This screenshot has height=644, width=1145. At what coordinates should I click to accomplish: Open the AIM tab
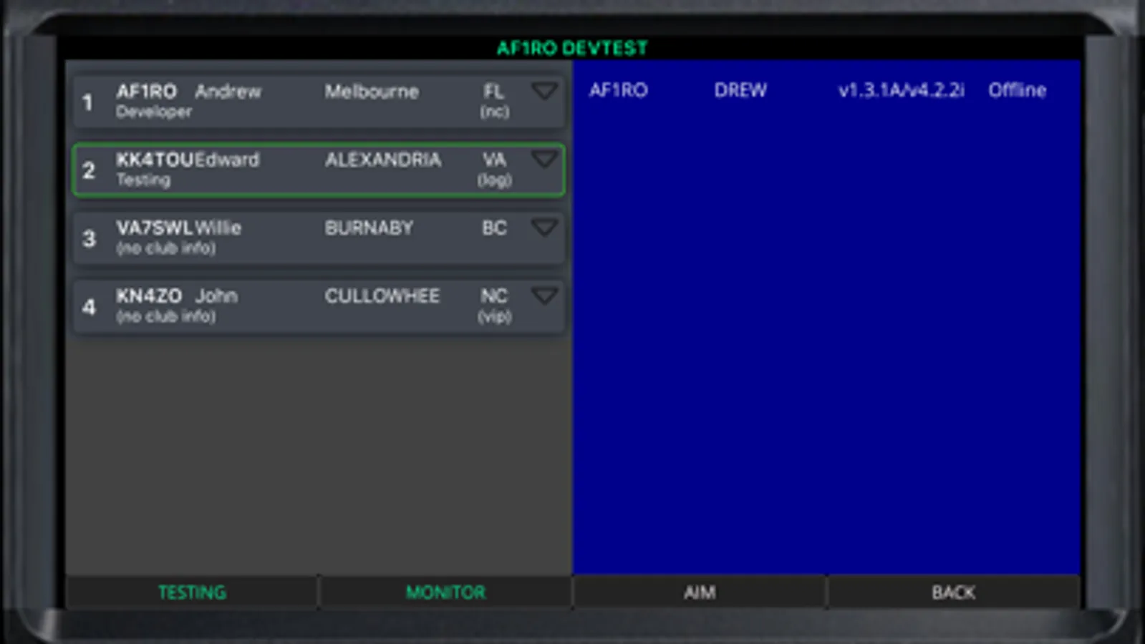(700, 592)
